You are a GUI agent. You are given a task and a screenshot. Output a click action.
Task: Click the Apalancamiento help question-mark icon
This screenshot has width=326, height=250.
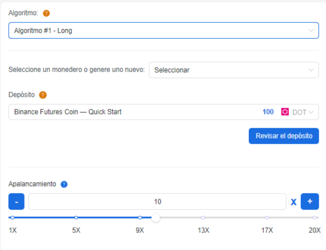point(64,184)
